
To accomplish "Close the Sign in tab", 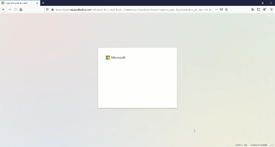I will [37, 3].
